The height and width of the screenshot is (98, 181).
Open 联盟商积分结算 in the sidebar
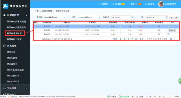tap(14, 39)
